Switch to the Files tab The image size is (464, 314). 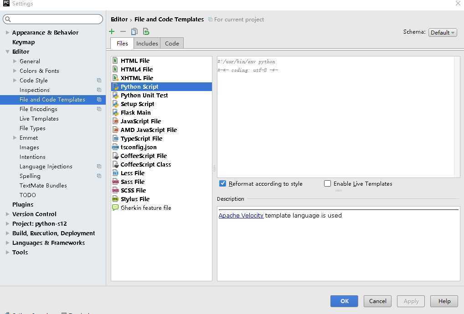pos(122,43)
